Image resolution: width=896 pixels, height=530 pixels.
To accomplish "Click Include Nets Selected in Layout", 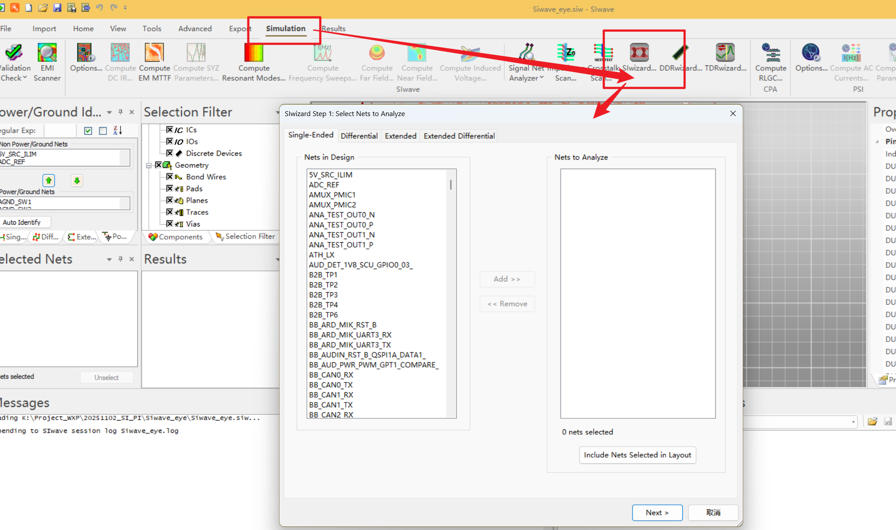I will tap(637, 455).
